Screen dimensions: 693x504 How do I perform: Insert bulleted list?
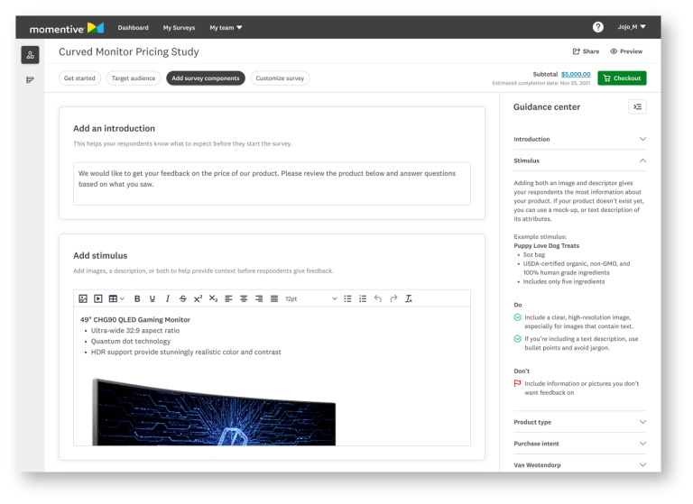coord(347,299)
